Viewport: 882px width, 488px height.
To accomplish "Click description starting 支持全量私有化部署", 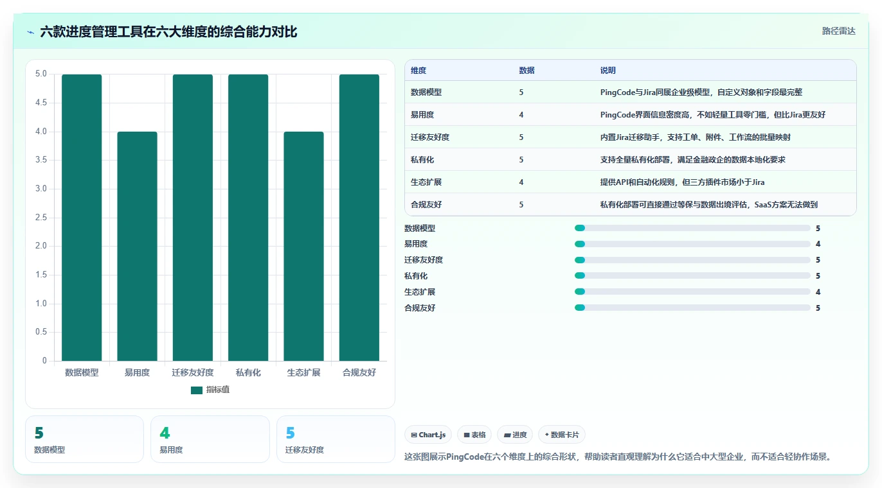I will [693, 160].
